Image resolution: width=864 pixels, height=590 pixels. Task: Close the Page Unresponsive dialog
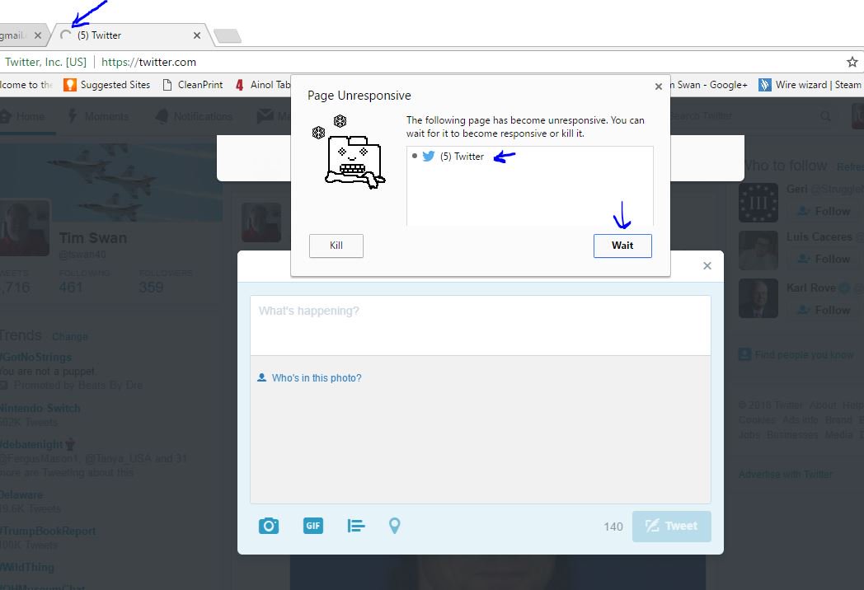[658, 87]
